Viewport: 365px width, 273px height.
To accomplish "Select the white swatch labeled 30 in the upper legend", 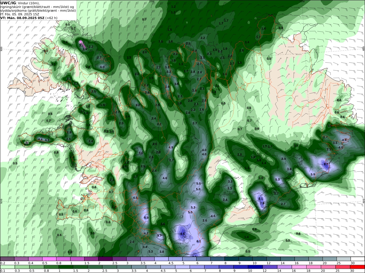I will (x=358, y=259).
